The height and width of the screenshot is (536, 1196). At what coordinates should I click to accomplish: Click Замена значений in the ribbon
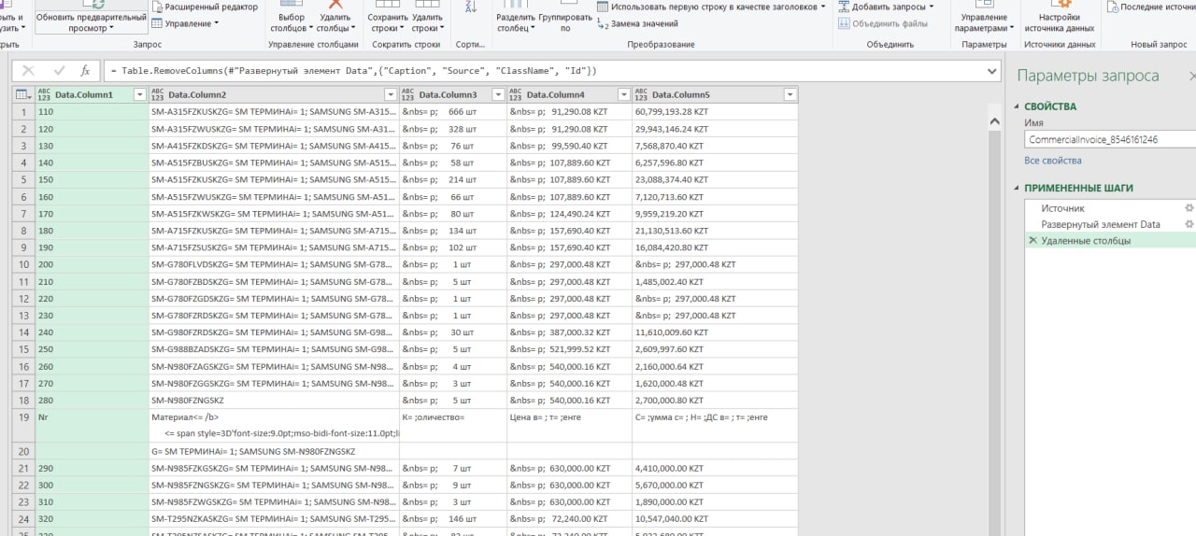pyautogui.click(x=636, y=23)
